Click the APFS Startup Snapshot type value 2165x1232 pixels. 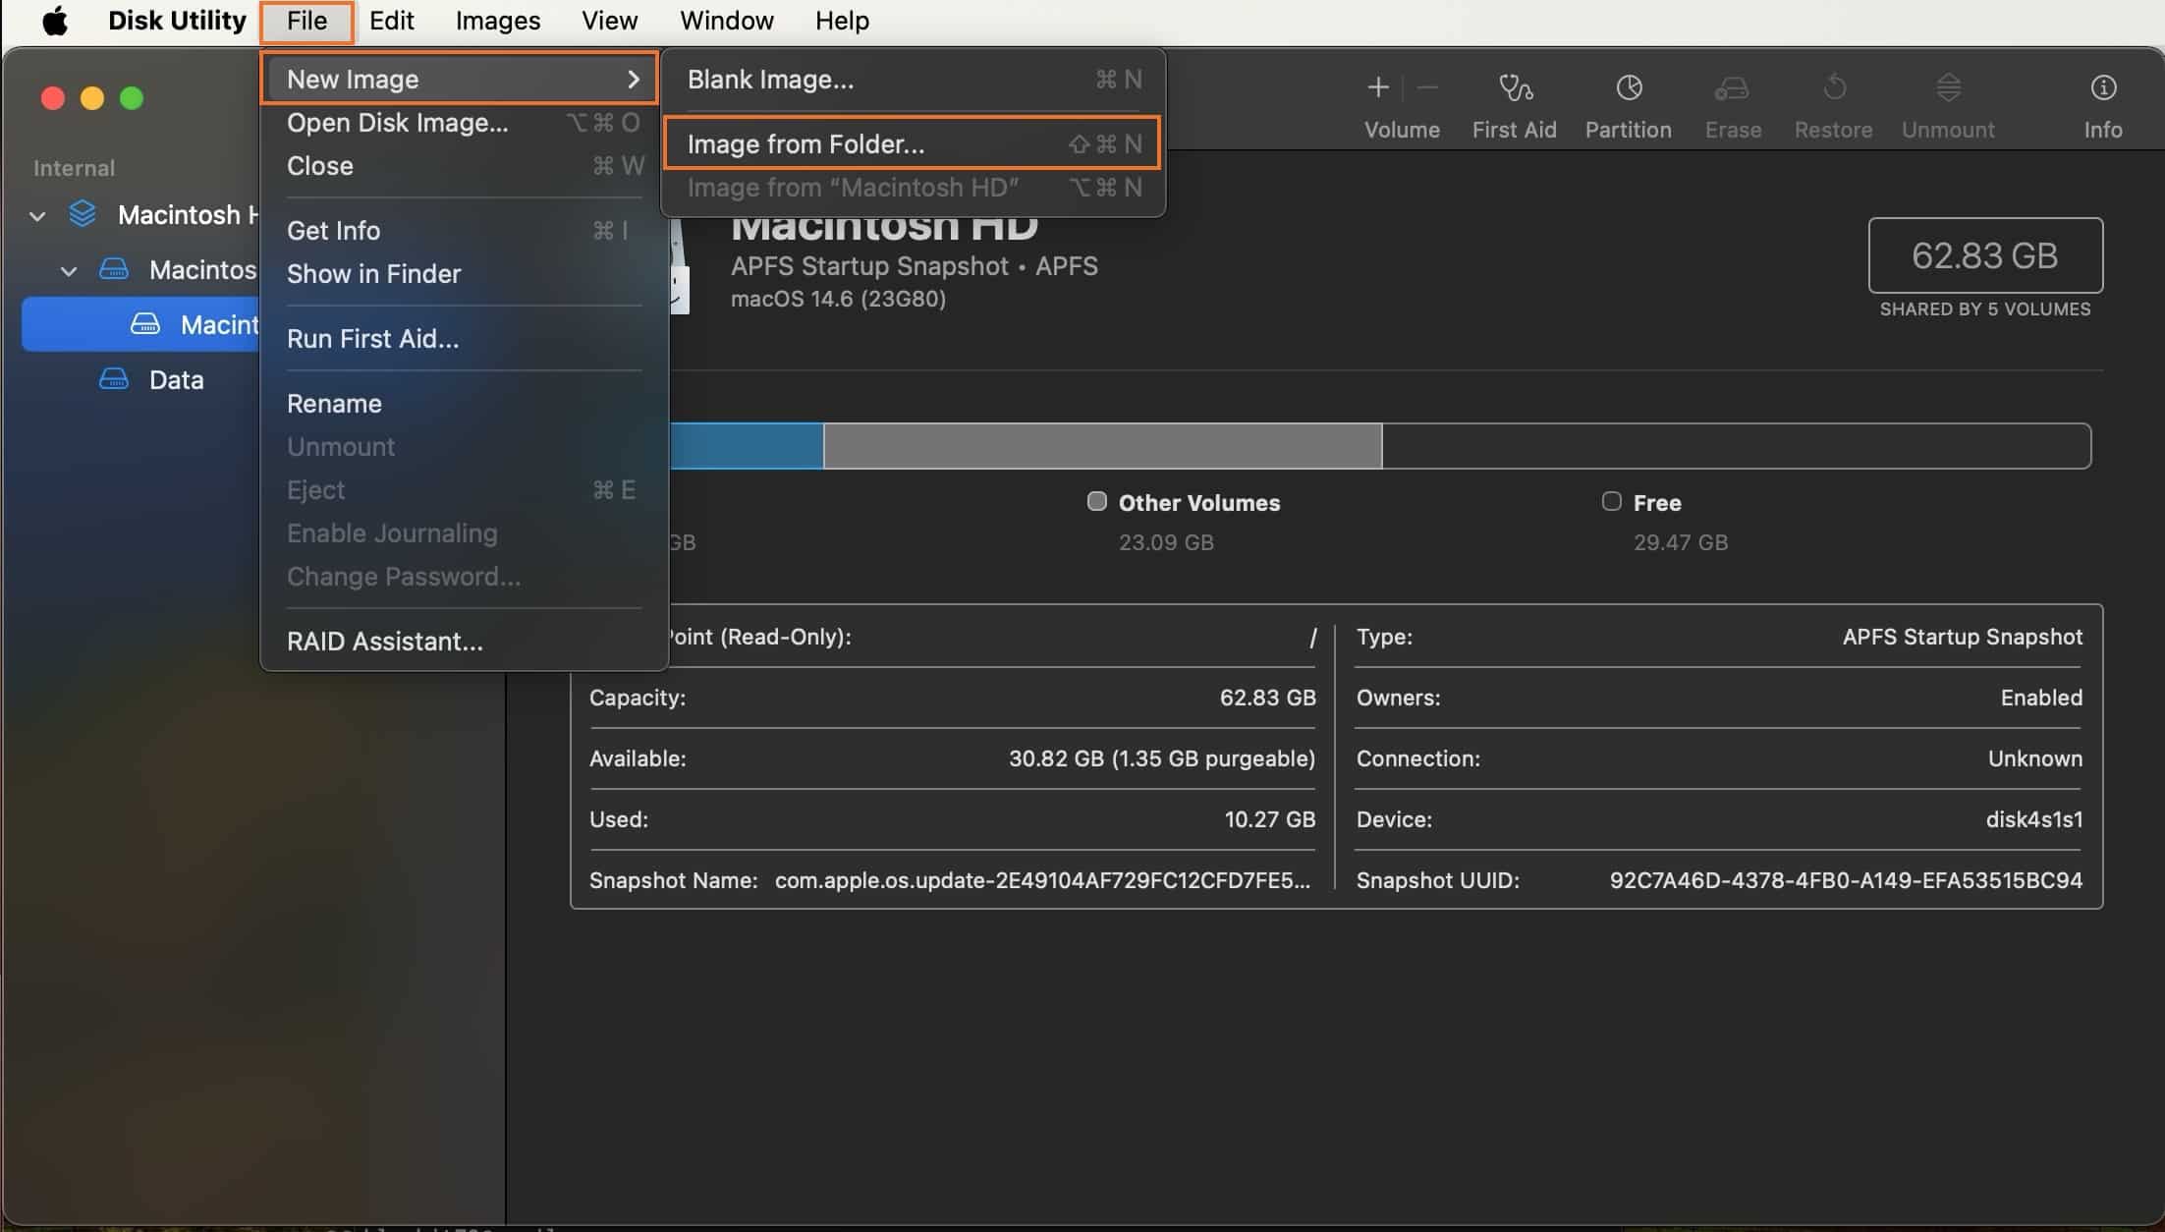pos(1962,637)
